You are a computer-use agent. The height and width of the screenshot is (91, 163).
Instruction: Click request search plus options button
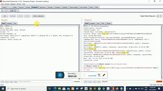(x=11, y=81)
